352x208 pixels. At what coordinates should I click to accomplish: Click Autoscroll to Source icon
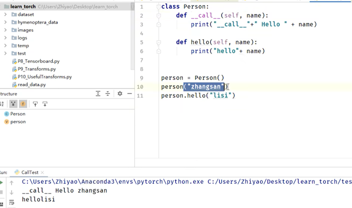35,104
